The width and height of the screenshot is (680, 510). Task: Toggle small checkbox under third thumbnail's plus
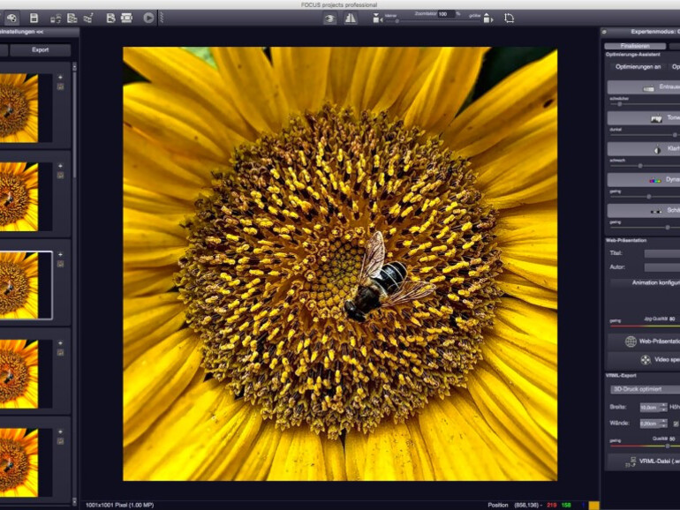pyautogui.click(x=60, y=264)
